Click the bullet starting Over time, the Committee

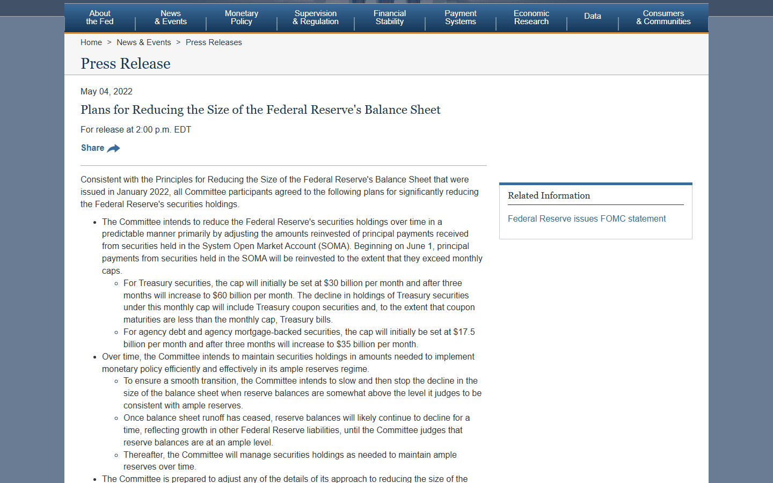[x=288, y=363]
